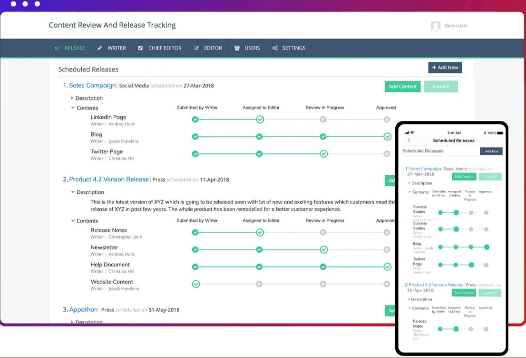Click the Settings gears icon

point(275,48)
